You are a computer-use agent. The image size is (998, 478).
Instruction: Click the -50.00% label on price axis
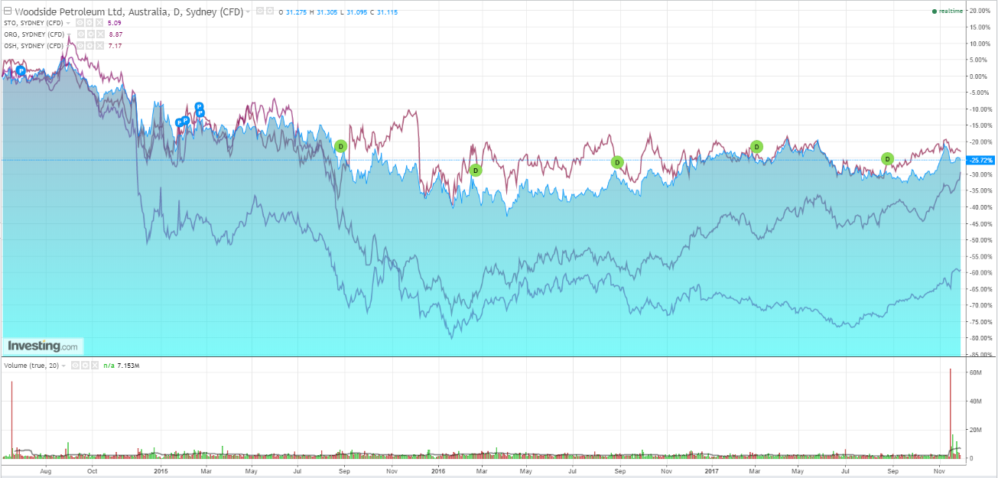[980, 240]
